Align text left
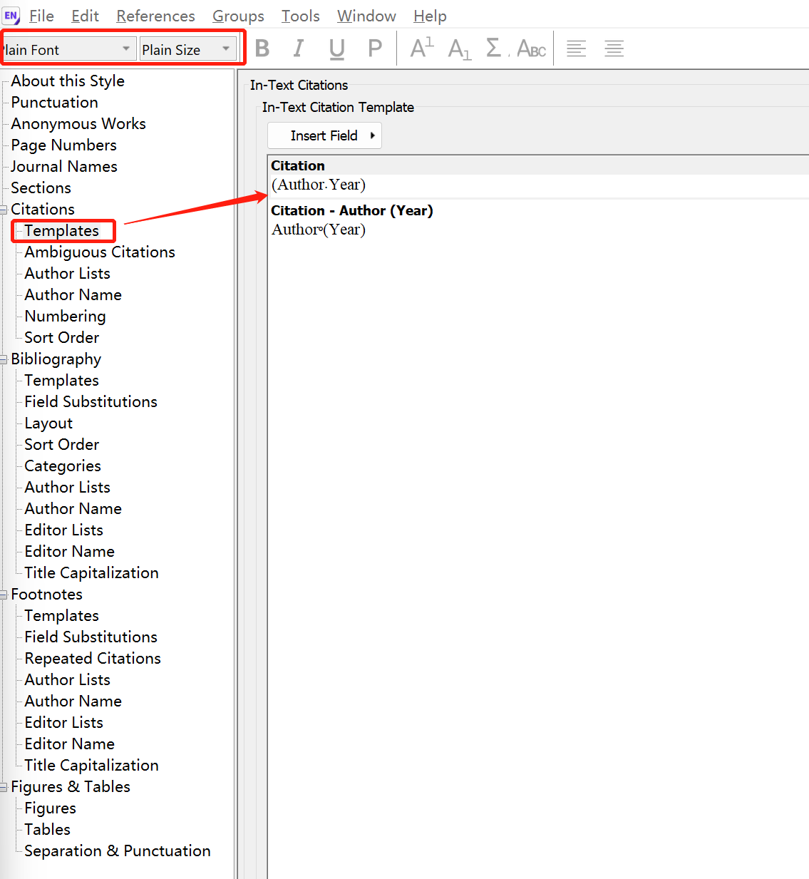Screen dimensions: 809x879 tap(576, 48)
